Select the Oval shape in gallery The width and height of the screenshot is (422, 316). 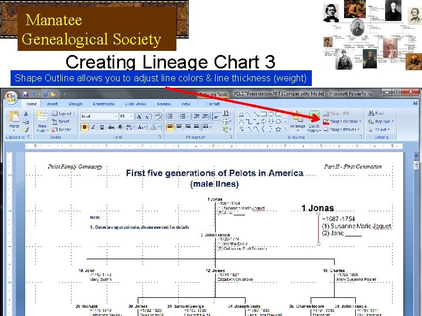(x=271, y=114)
